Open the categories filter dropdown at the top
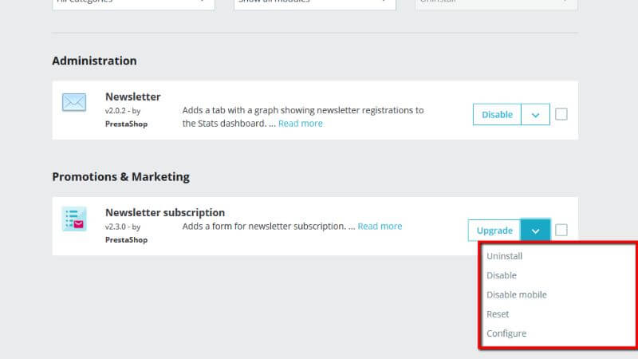 click(133, 4)
